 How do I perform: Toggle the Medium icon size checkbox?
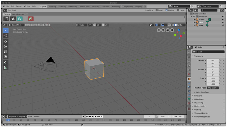166,10
